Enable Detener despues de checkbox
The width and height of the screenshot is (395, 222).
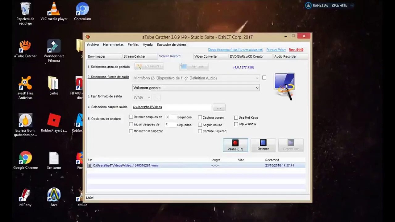(x=131, y=117)
